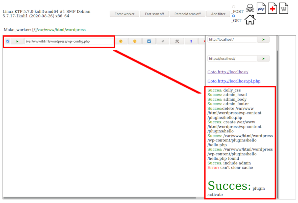Viewport: 298px width, 203px height.
Task: Open the Goto http://localhost/pl.php link
Action: 234,81
